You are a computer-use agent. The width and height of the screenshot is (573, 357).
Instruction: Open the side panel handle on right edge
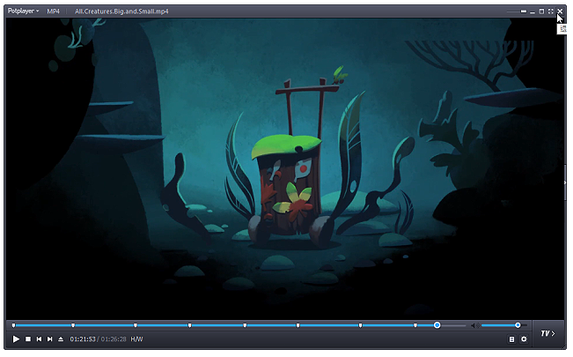[565, 182]
